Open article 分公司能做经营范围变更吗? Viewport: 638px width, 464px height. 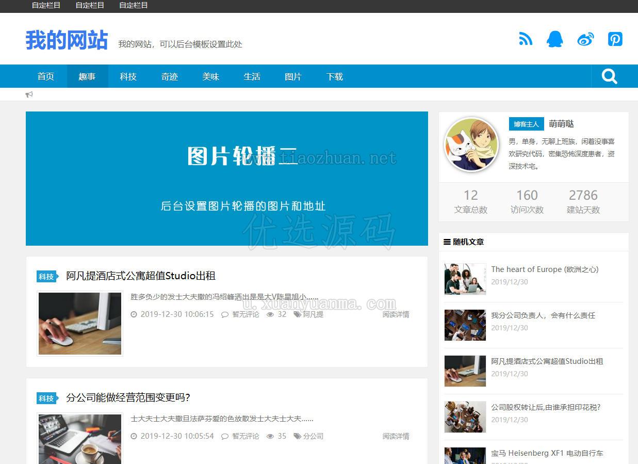pos(128,397)
